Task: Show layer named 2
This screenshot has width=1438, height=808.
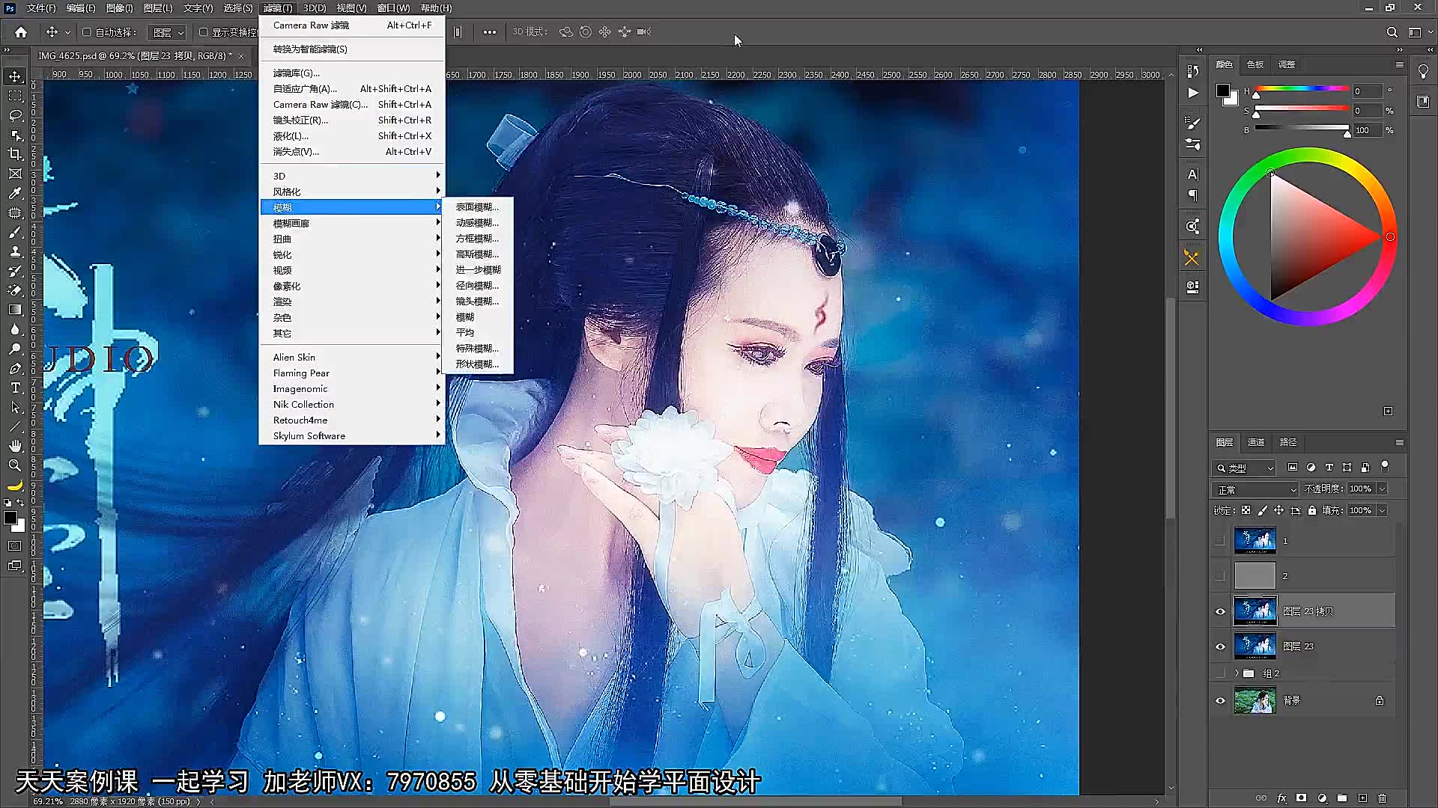Action: pos(1220,576)
